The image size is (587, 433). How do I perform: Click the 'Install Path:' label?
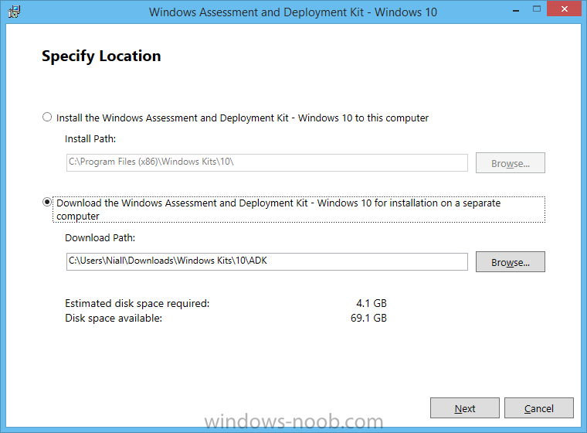90,138
